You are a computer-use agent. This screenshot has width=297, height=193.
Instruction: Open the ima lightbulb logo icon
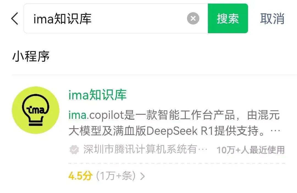point(35,110)
